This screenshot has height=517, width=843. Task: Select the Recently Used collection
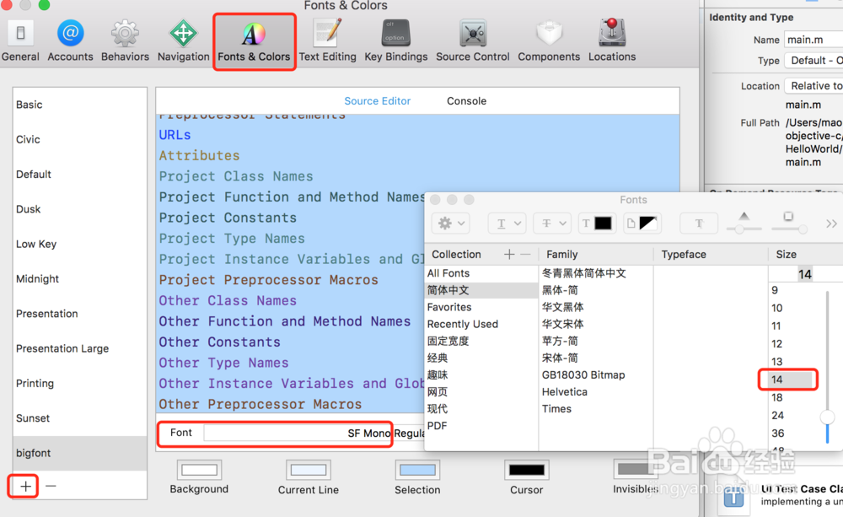pyautogui.click(x=481, y=324)
